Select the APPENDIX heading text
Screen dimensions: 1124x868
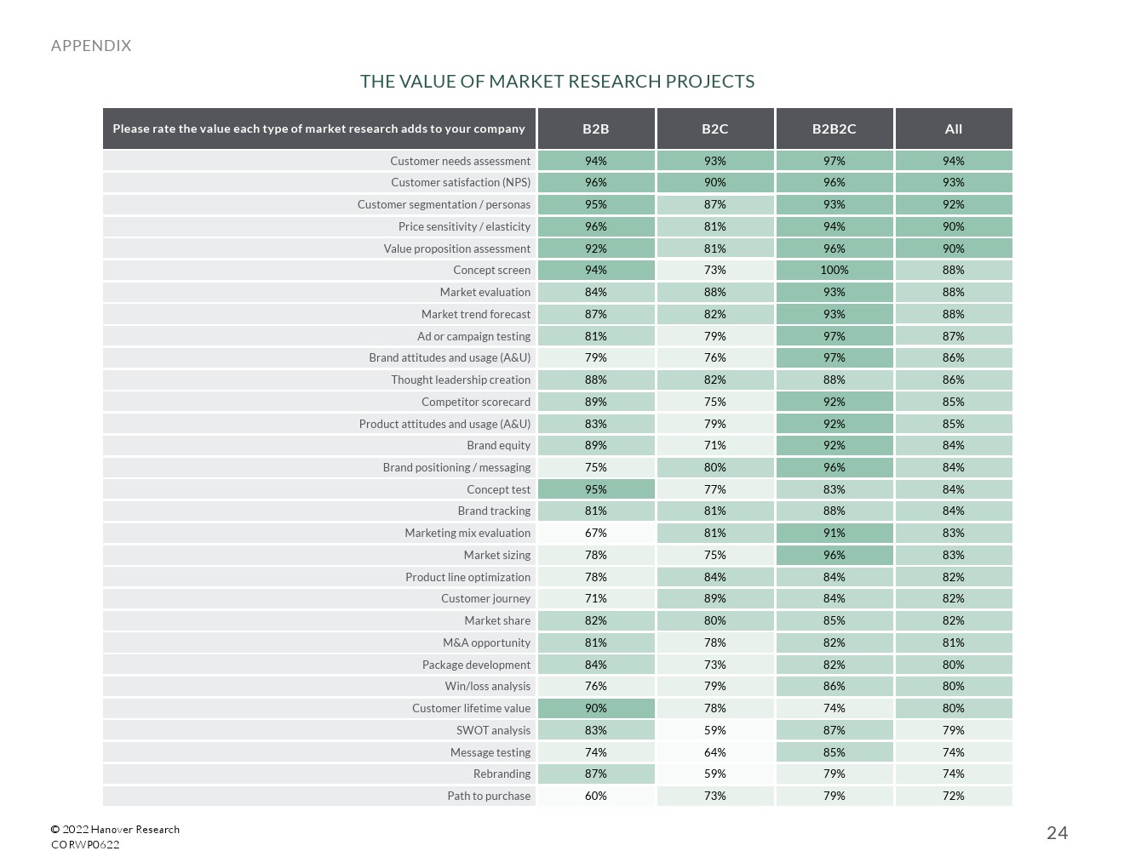pyautogui.click(x=91, y=46)
